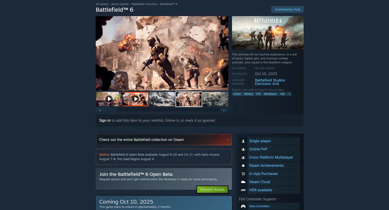
Task: Open the Battlefield collection on Steam banner
Action: click(164, 140)
